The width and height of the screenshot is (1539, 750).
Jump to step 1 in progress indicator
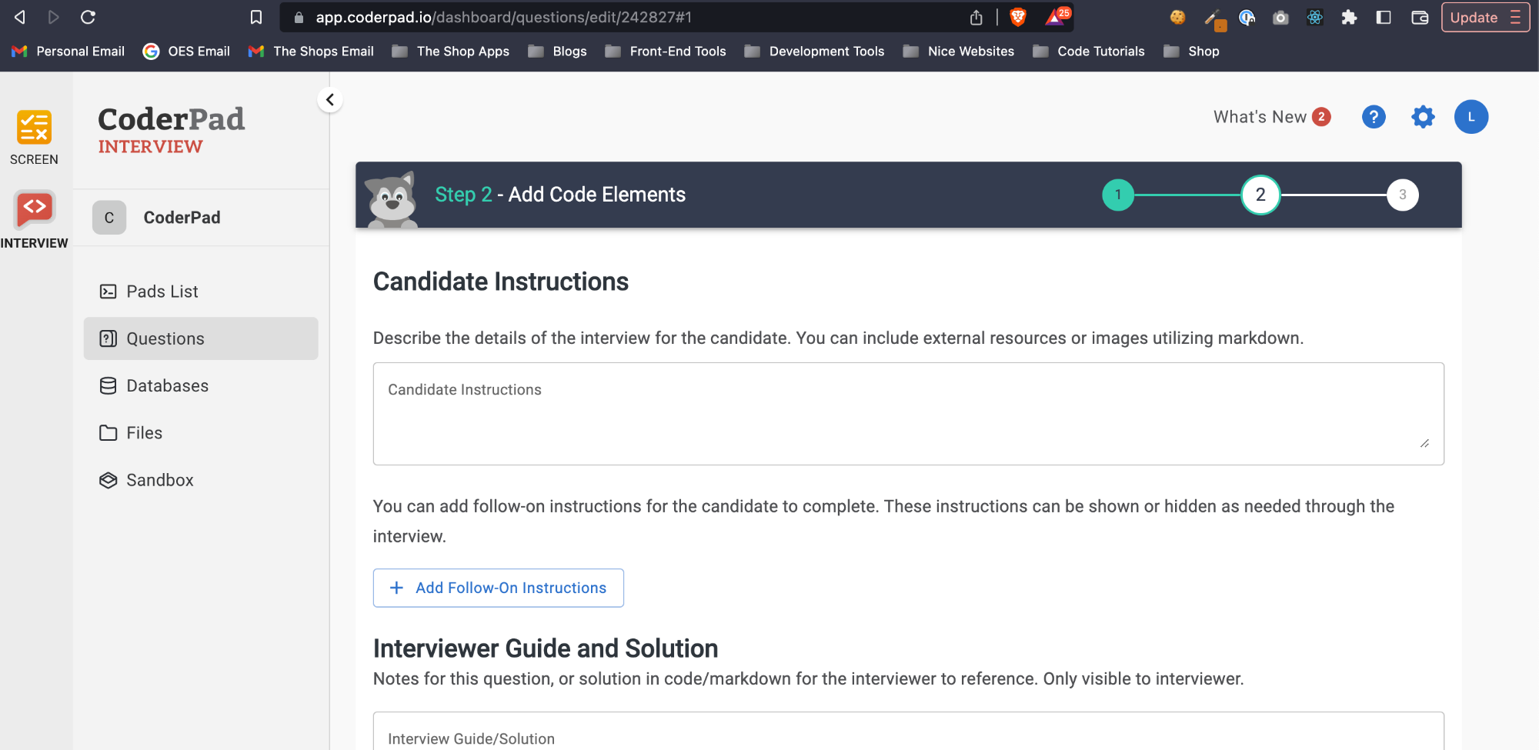pyautogui.click(x=1118, y=195)
